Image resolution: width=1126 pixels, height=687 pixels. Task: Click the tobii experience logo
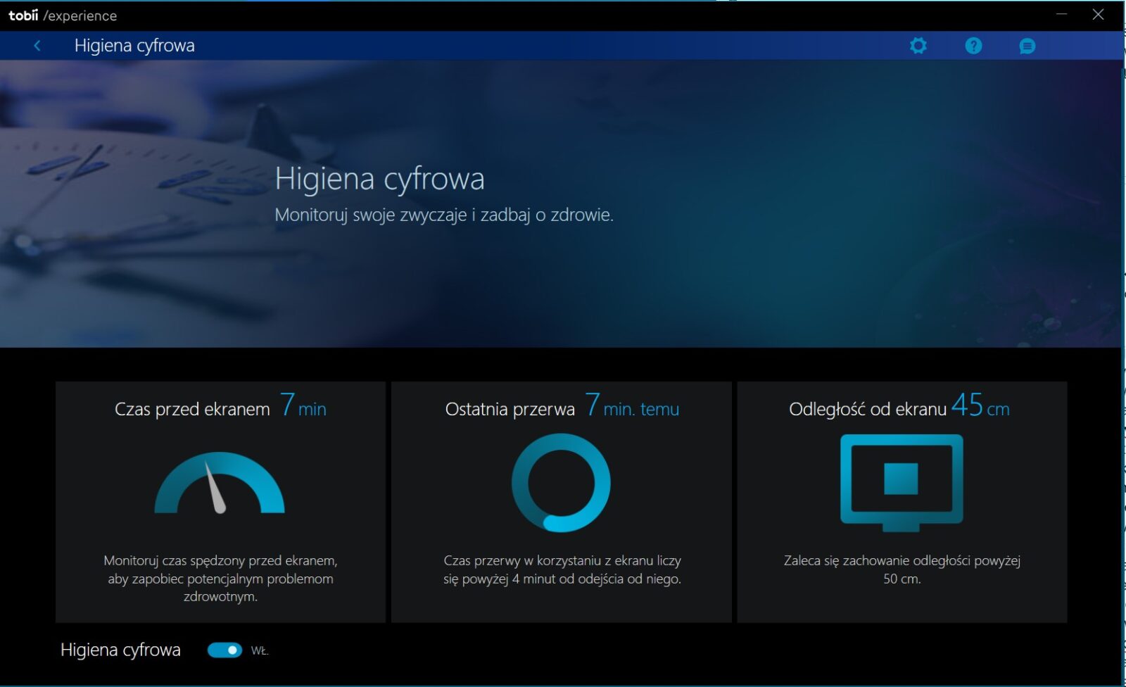click(x=63, y=15)
